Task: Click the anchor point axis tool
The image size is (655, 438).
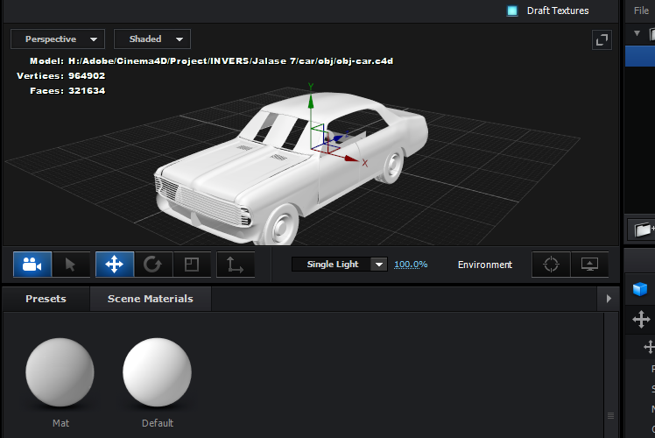Action: tap(236, 265)
